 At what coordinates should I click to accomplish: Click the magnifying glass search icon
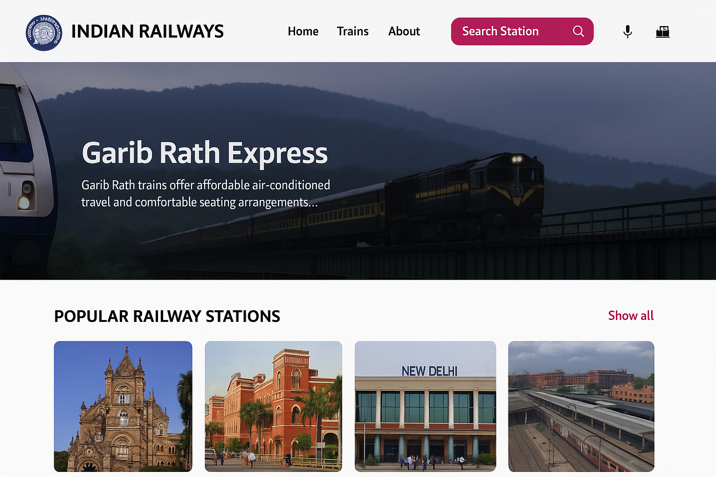(578, 31)
